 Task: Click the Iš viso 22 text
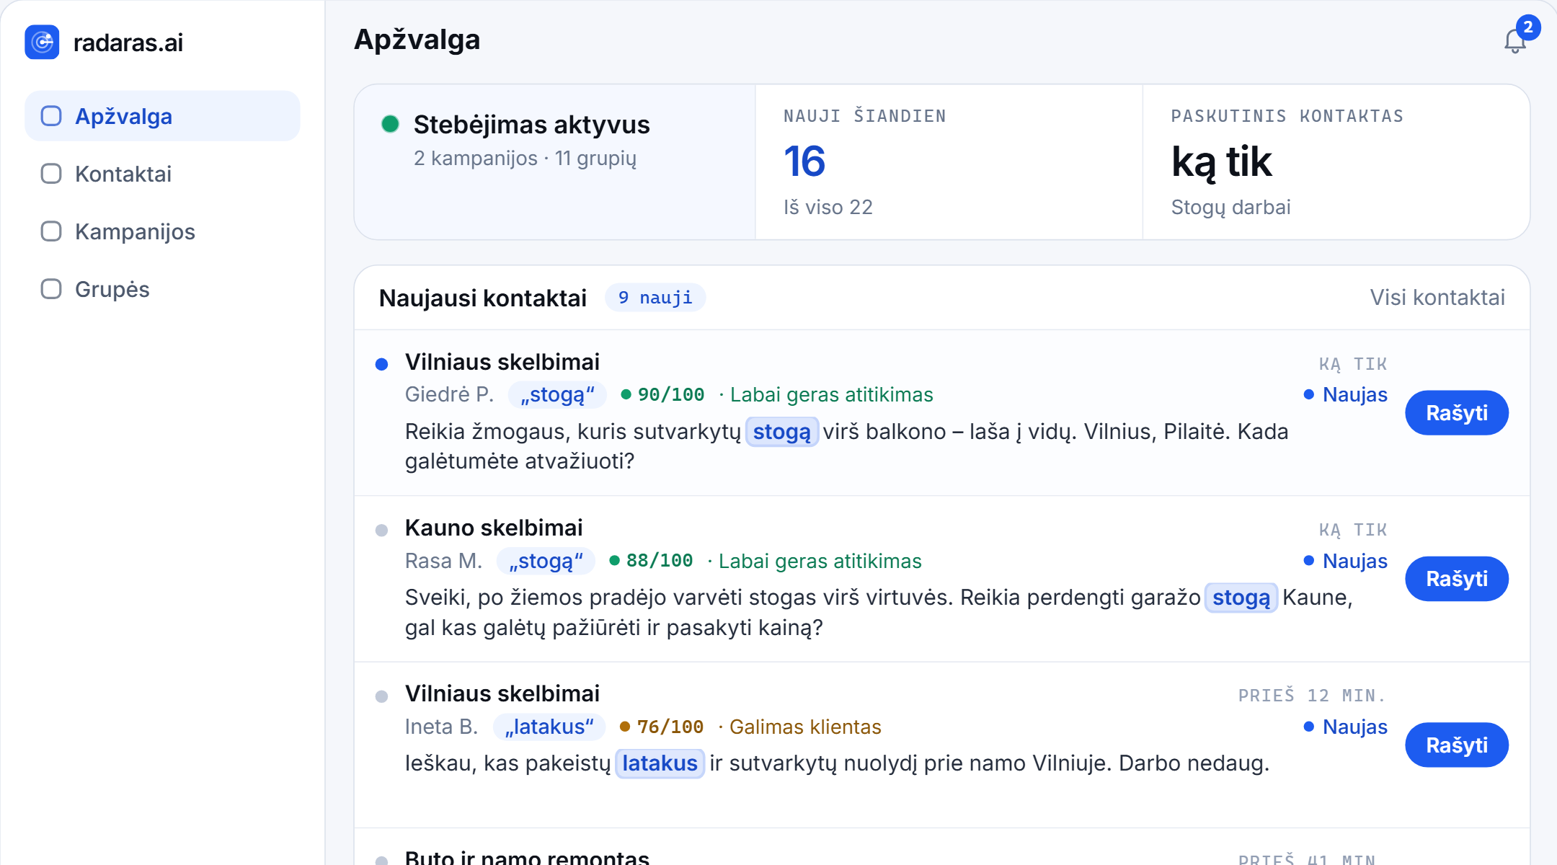pyautogui.click(x=828, y=207)
